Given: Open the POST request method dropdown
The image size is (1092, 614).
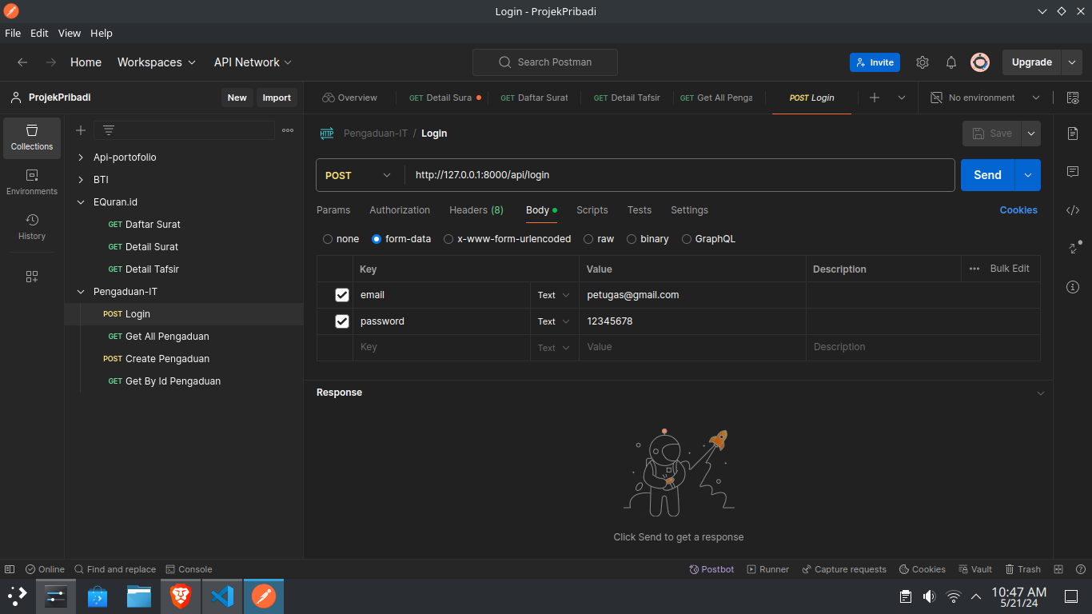Looking at the screenshot, I should tap(358, 175).
